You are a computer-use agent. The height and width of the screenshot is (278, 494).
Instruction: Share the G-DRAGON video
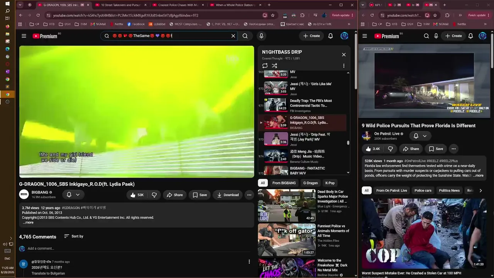pyautogui.click(x=174, y=195)
